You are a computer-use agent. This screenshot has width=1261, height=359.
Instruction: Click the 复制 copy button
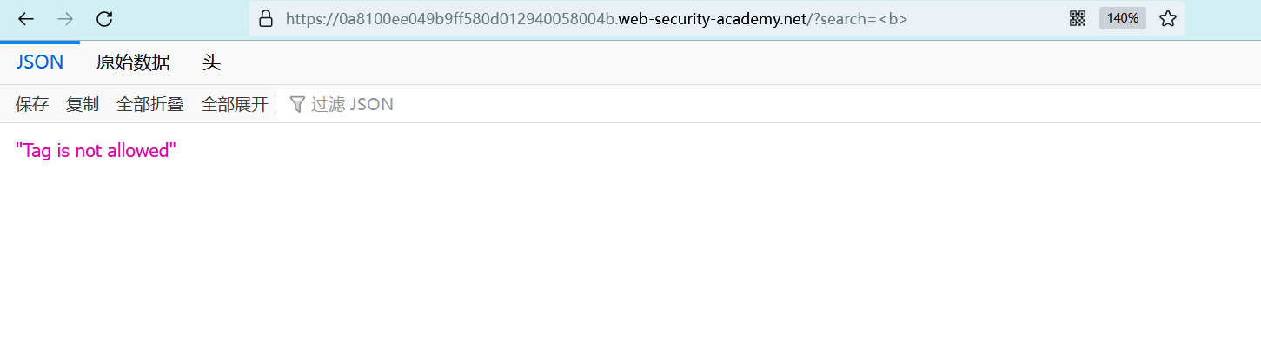point(83,104)
